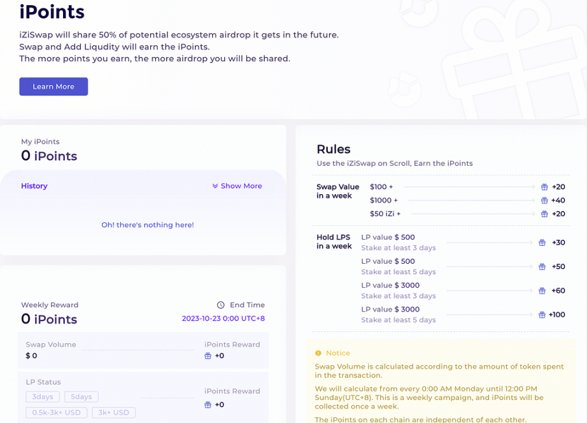The width and height of the screenshot is (587, 423).
Task: Click gift icon next to +50 reward
Action: [x=542, y=267]
